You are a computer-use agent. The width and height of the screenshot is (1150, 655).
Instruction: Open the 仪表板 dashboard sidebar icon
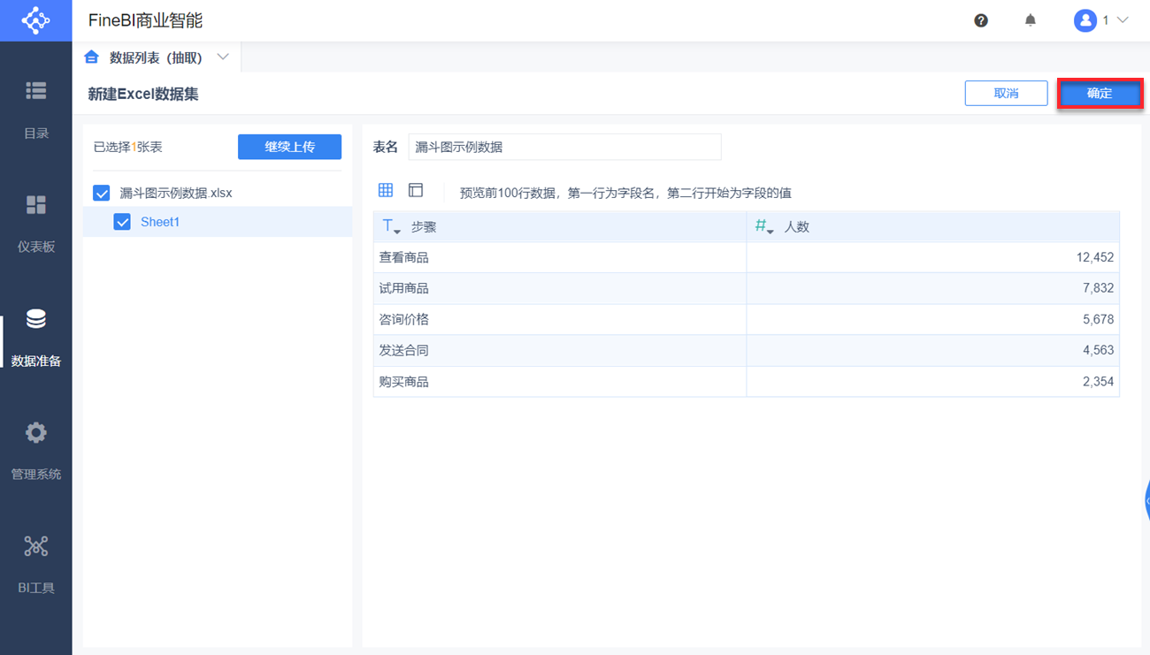point(35,205)
